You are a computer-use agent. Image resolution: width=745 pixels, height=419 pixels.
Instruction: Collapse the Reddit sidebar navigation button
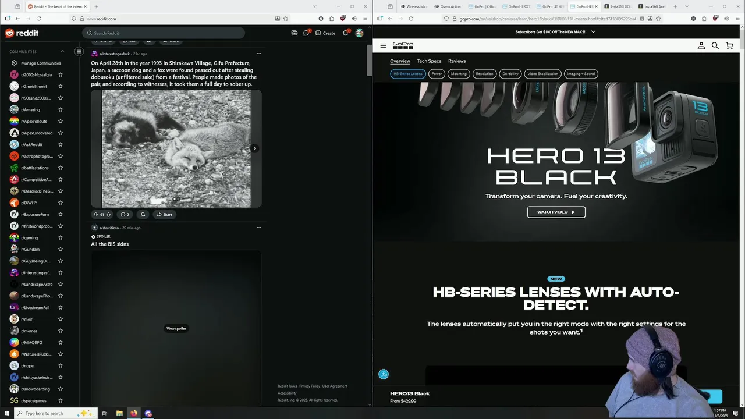click(79, 51)
